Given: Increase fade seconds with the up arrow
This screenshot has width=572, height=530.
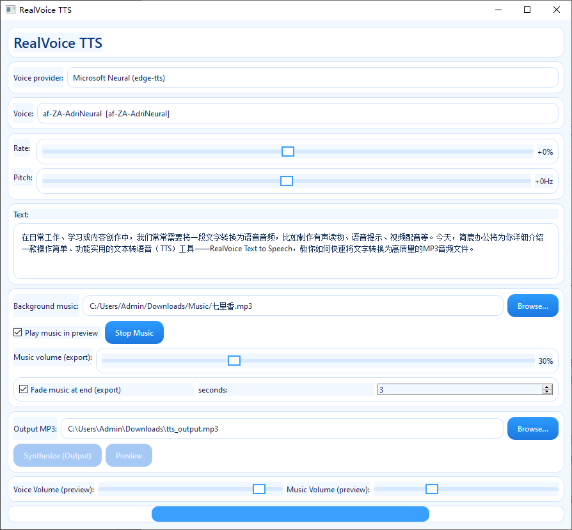Looking at the screenshot, I should [546, 387].
